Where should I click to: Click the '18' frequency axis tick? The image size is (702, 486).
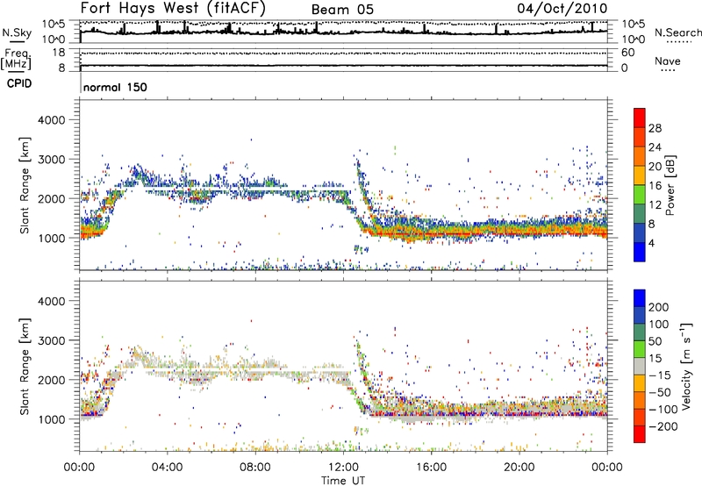coord(59,53)
